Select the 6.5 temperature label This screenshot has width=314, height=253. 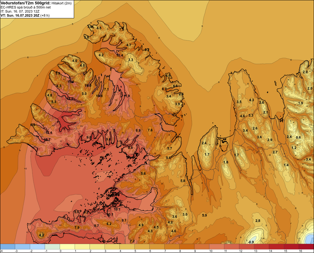coord(33,125)
